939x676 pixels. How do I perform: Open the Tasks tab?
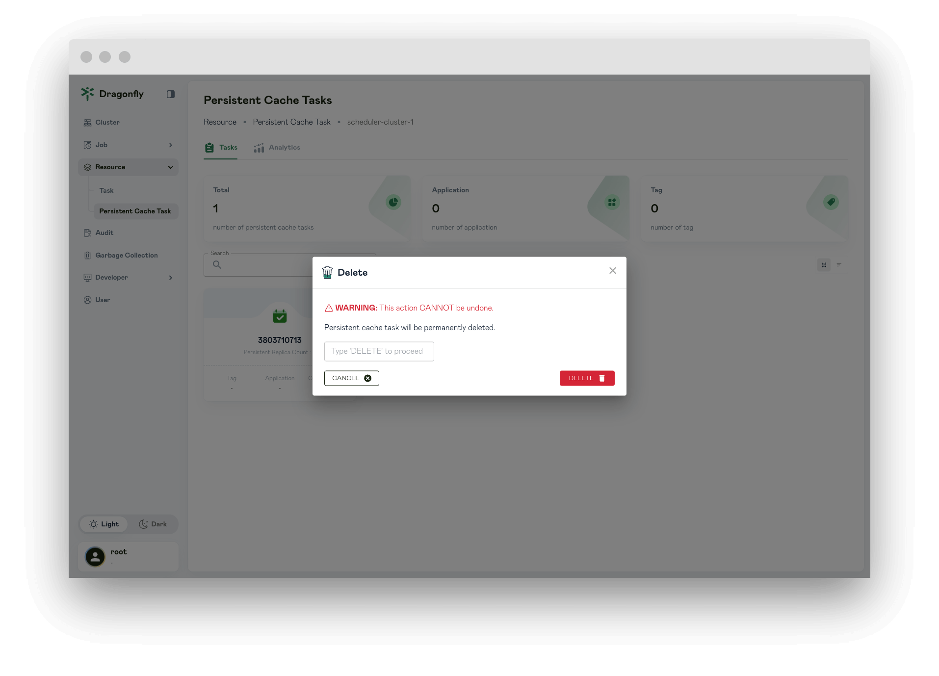click(x=221, y=147)
